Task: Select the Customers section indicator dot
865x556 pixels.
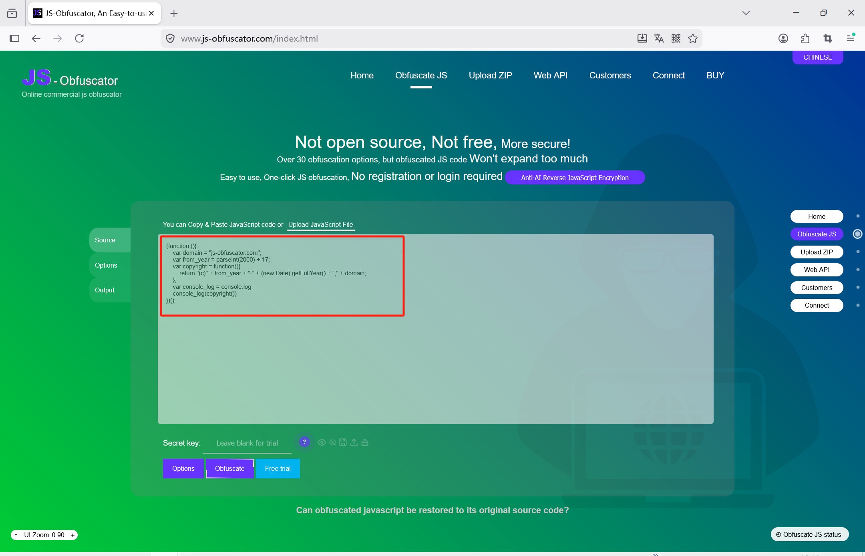Action: [858, 287]
